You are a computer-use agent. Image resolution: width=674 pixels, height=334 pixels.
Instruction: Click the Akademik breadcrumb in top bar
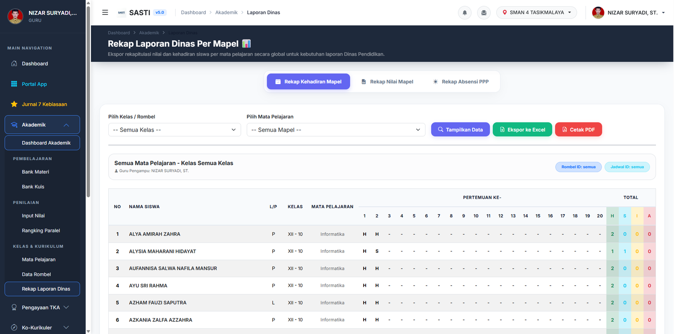[226, 13]
